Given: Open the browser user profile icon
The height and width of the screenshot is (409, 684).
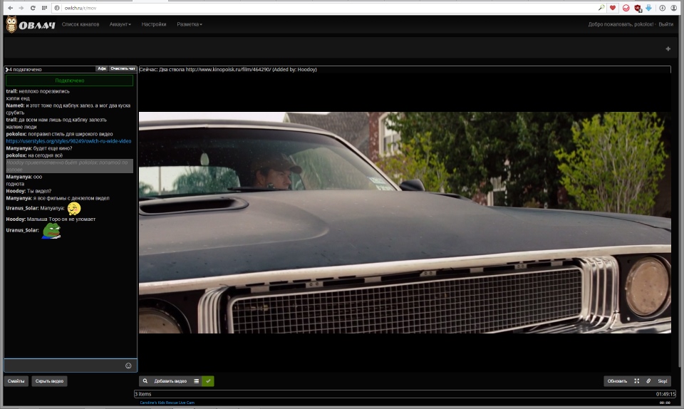Looking at the screenshot, I should [x=673, y=8].
